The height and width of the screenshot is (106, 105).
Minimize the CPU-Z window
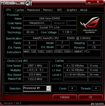click(x=89, y=2)
